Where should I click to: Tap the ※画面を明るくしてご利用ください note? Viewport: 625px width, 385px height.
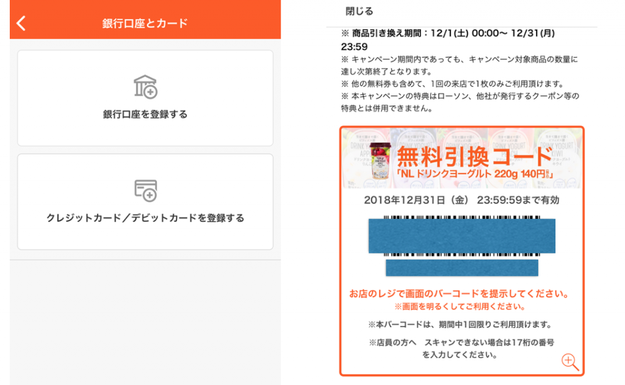(x=460, y=306)
